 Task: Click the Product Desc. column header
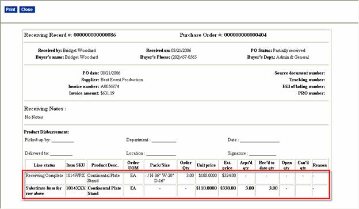105,165
